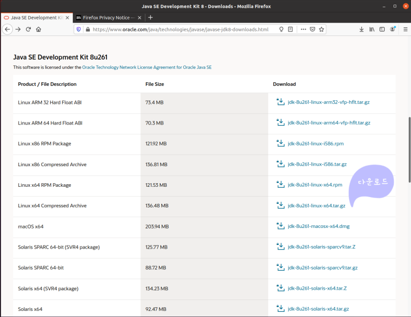Open a new tab with the plus button
The width and height of the screenshot is (411, 317).
[150, 17]
